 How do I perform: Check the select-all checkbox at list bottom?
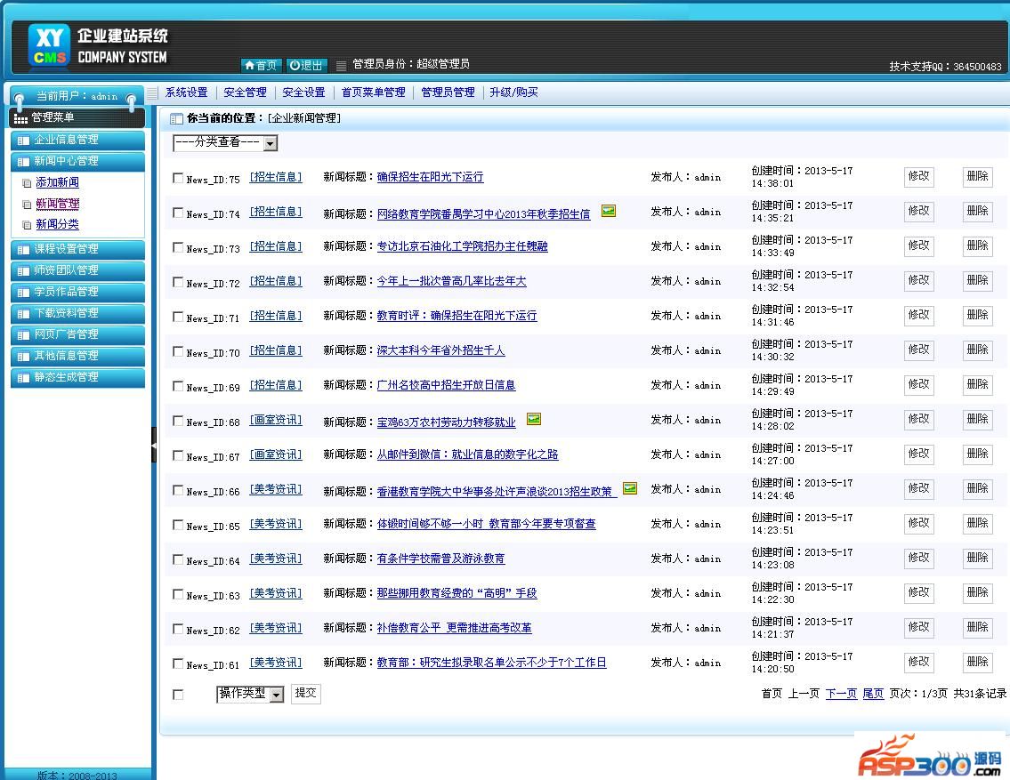[177, 694]
